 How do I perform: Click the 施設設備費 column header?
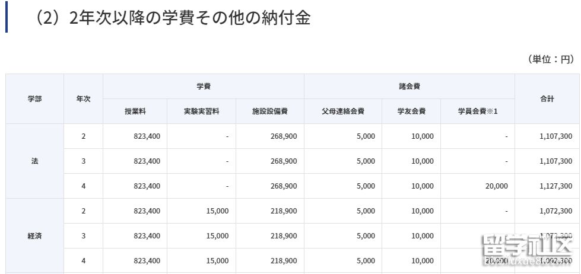[x=269, y=111]
